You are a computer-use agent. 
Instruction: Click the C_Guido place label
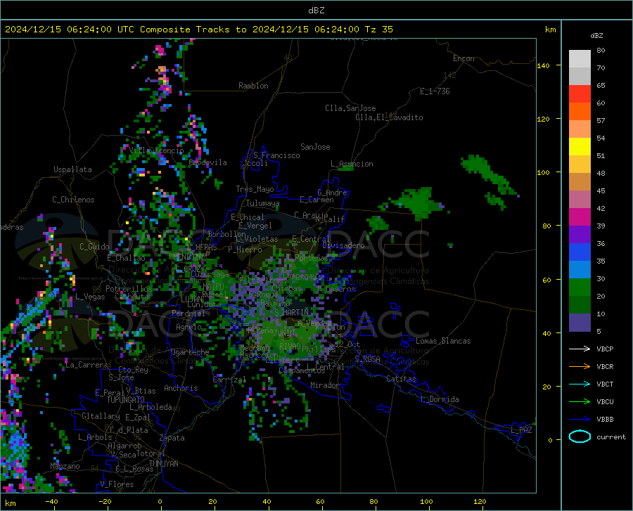point(94,247)
